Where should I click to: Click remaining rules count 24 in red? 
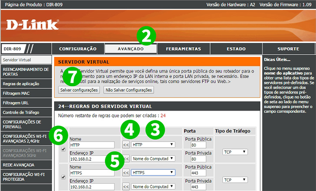(x=163, y=116)
